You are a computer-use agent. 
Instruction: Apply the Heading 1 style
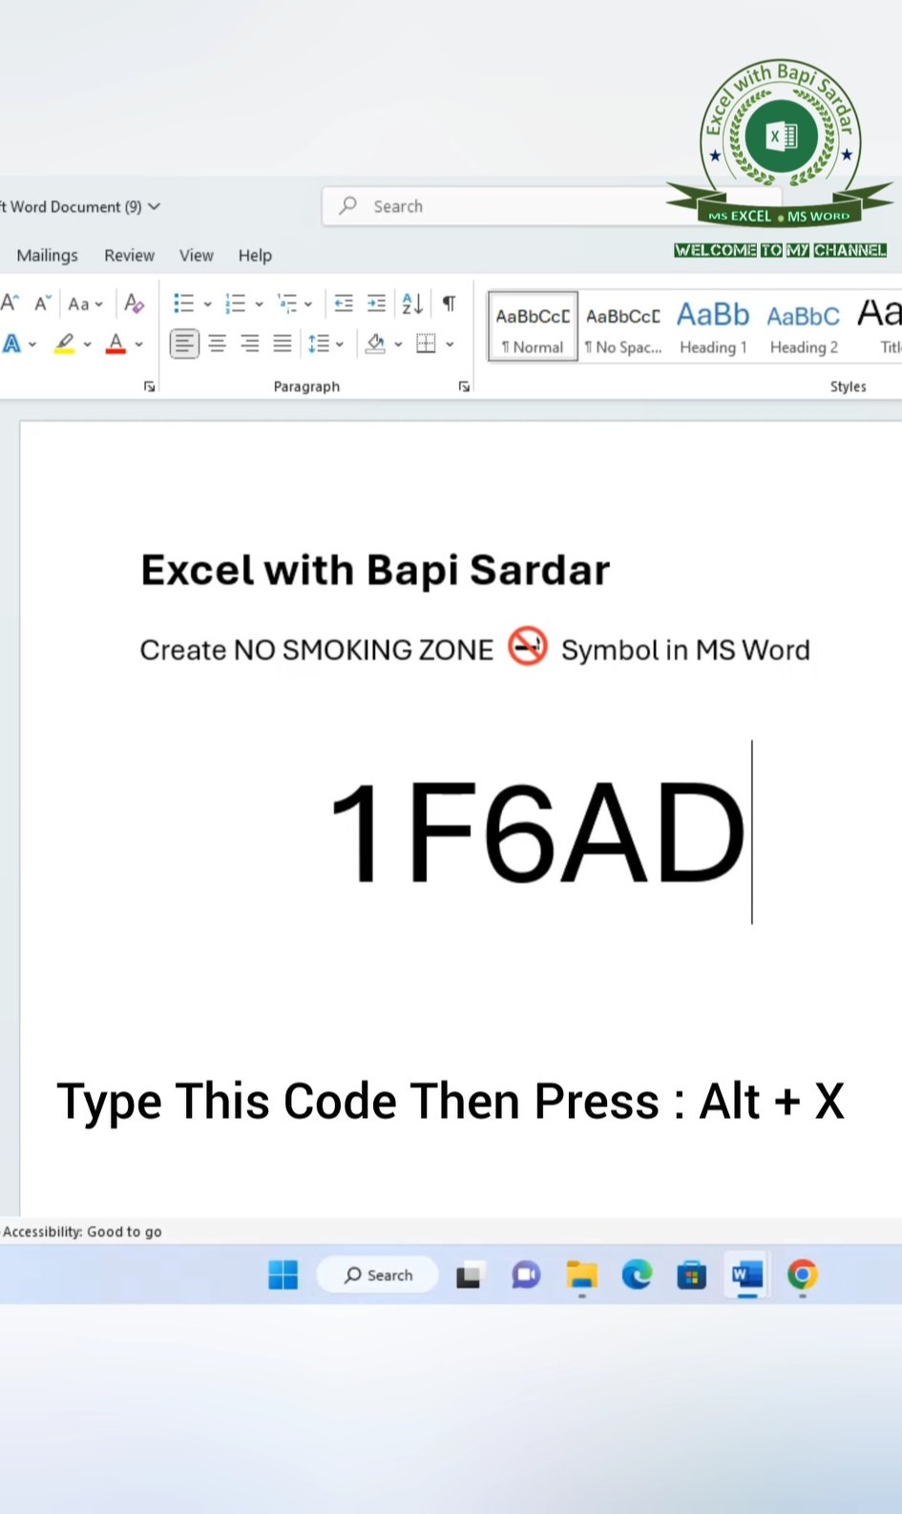[x=713, y=326]
